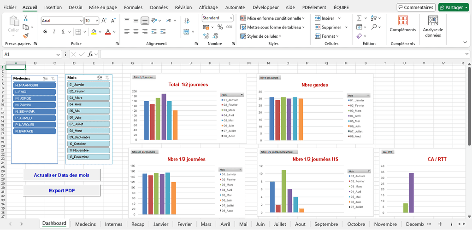
Task: Expand Mise en forme conditionnelle menu
Action: 272,18
